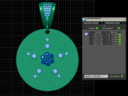The height and width of the screenshot is (96, 128).
Task: Click the count 21 cell
Action: 109,34
